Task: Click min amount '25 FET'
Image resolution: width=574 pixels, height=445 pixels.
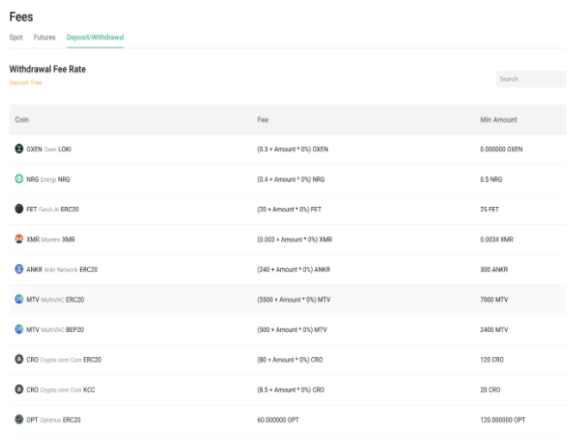Action: 490,210
